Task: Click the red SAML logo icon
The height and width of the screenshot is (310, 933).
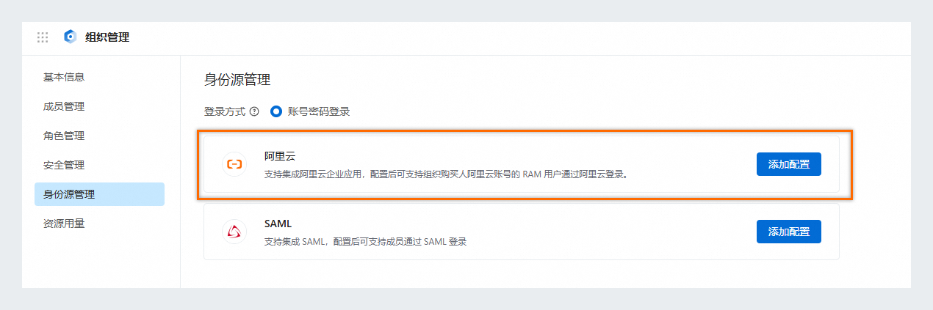Action: pyautogui.click(x=234, y=232)
